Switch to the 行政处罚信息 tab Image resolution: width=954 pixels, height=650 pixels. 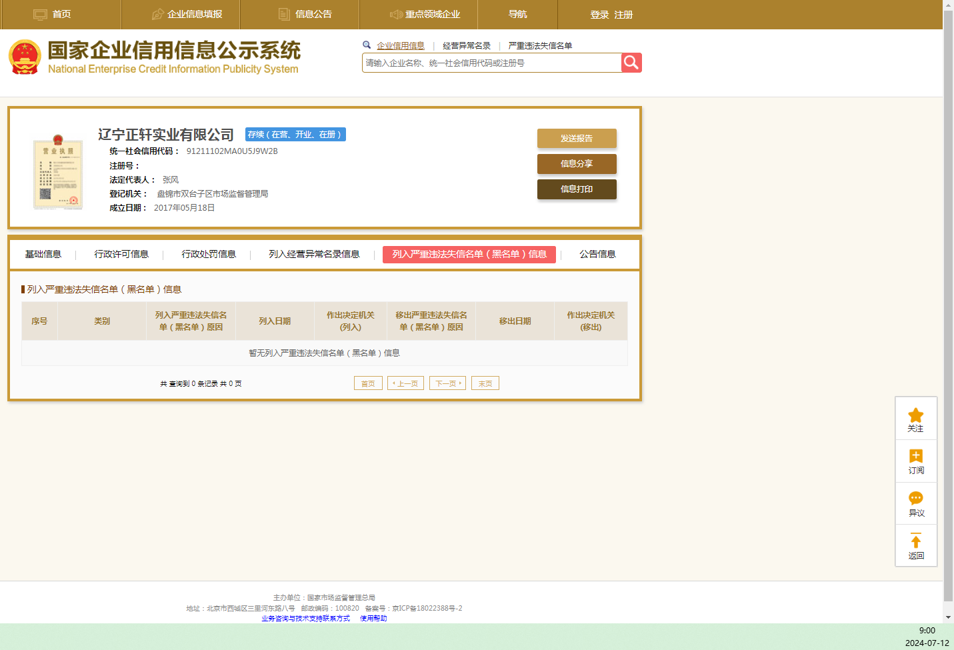[x=209, y=254]
